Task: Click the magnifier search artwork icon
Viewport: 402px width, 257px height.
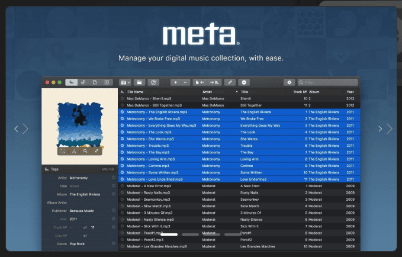Action: [85, 151]
